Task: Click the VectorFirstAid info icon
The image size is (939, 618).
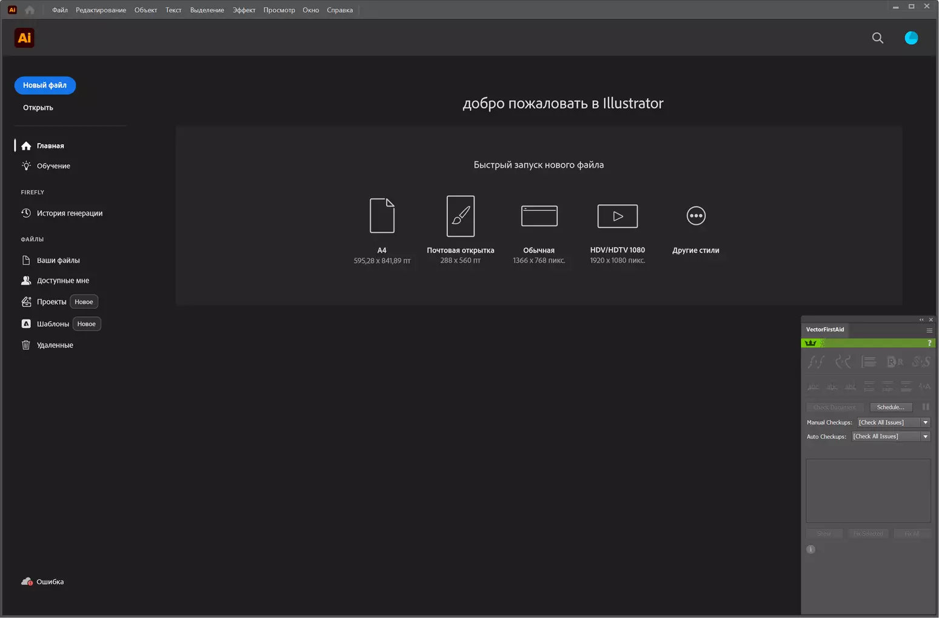Action: point(810,550)
